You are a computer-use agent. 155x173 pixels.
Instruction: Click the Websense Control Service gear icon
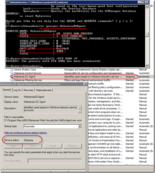(x=11, y=73)
